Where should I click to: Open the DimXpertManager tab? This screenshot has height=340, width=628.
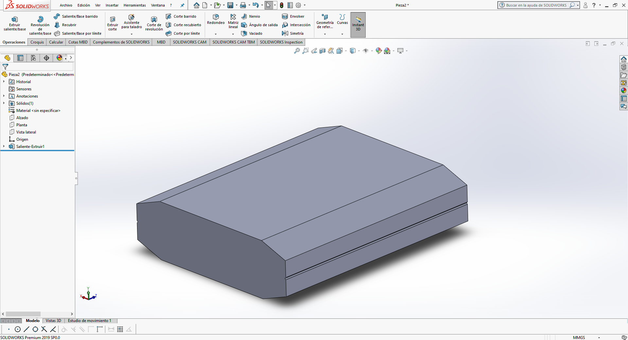pyautogui.click(x=46, y=58)
